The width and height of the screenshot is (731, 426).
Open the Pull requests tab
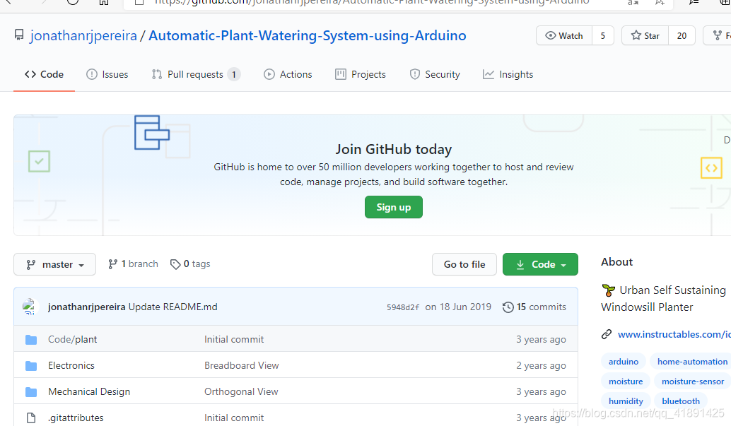pyautogui.click(x=196, y=75)
